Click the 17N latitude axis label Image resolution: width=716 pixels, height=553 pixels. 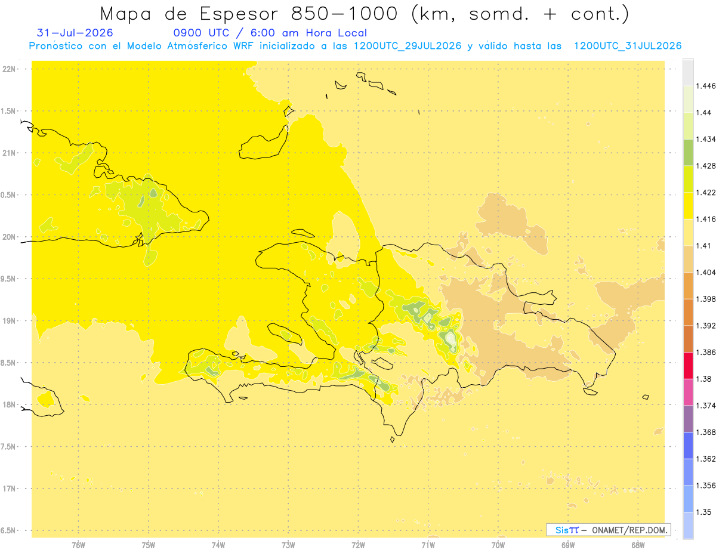9,489
